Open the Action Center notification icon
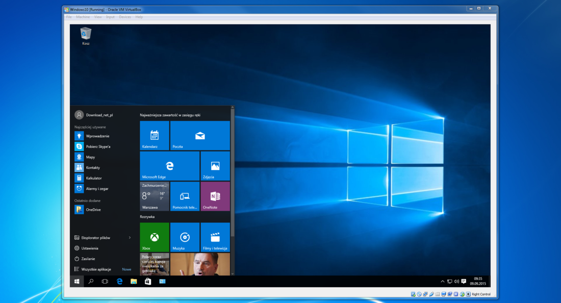Image resolution: width=561 pixels, height=303 pixels. [x=464, y=282]
